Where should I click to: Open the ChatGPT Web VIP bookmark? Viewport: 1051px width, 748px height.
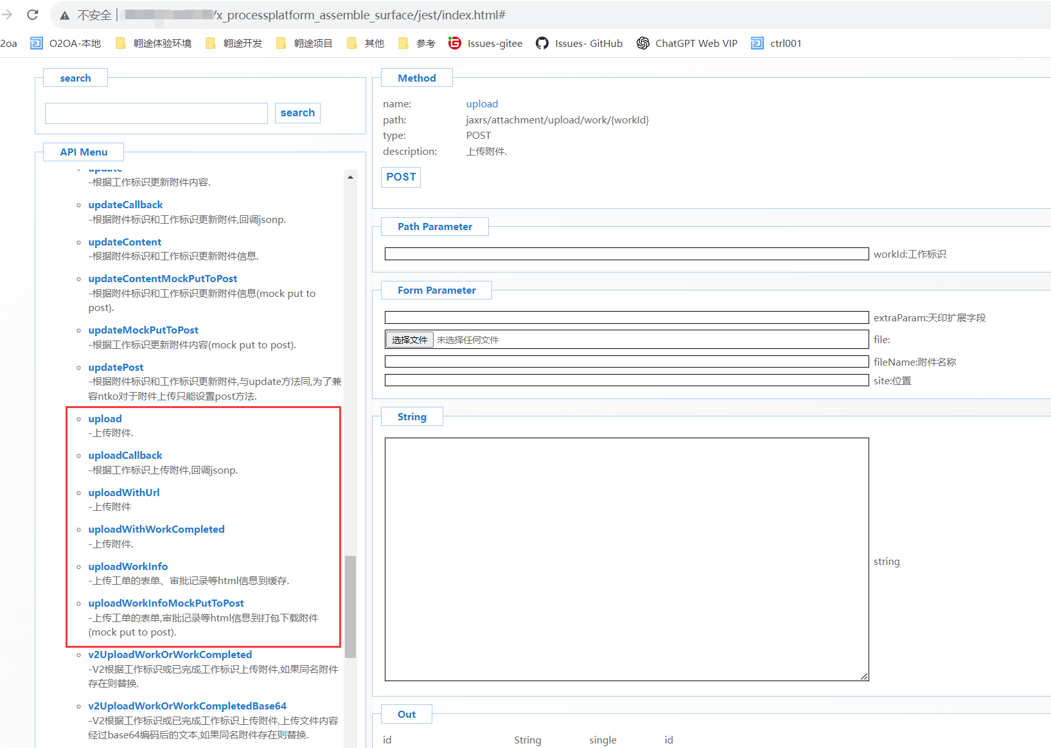tap(687, 43)
